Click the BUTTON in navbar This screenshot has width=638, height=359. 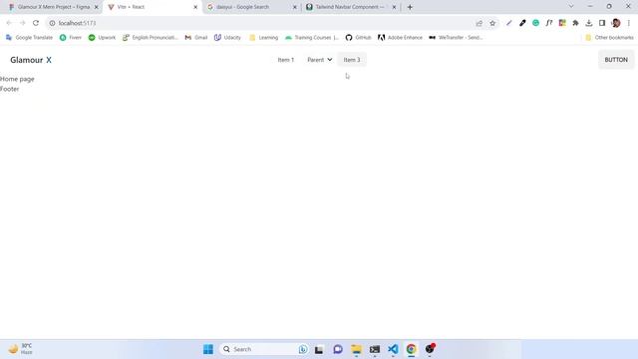616,60
